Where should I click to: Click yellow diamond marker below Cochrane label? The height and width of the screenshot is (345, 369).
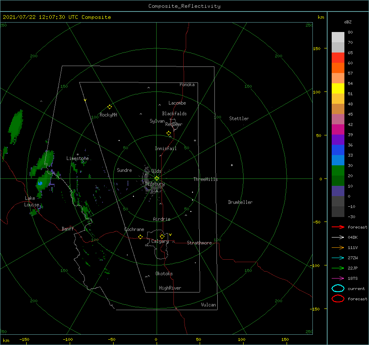[x=141, y=237]
